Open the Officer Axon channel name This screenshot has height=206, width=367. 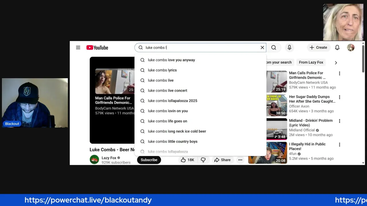[299, 106]
